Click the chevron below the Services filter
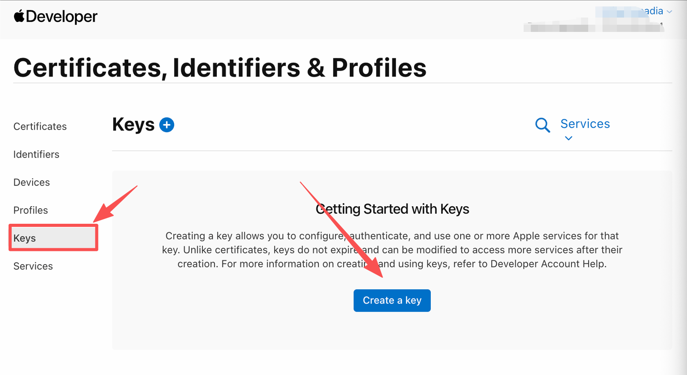The width and height of the screenshot is (687, 375). 569,138
